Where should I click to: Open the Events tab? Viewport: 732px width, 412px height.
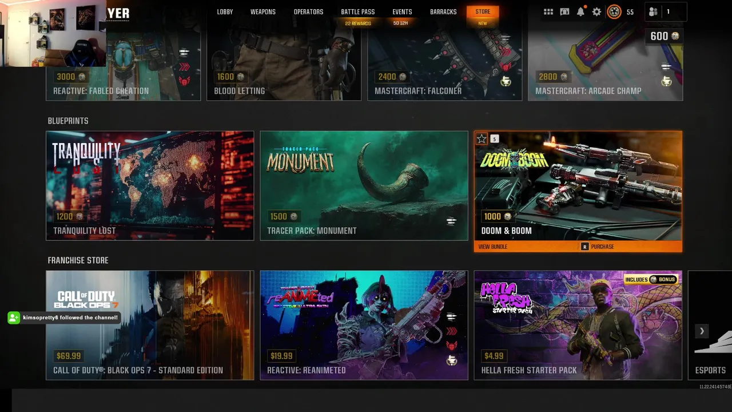coord(402,12)
